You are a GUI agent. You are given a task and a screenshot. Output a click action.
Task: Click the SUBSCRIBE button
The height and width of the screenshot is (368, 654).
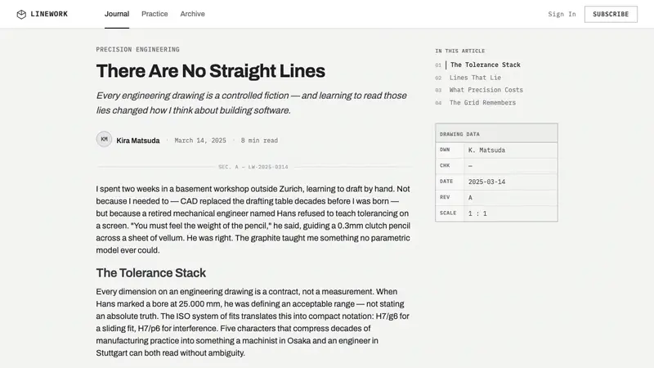[611, 14]
